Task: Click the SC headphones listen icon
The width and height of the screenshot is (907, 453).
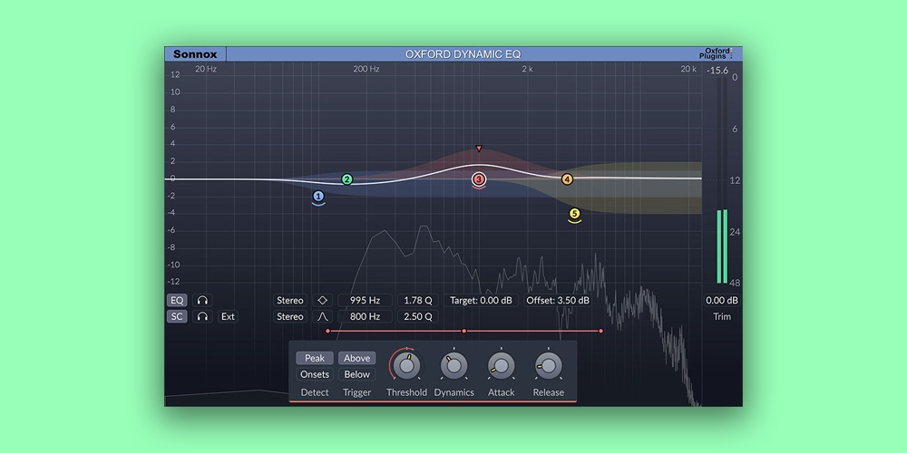Action: pyautogui.click(x=203, y=316)
